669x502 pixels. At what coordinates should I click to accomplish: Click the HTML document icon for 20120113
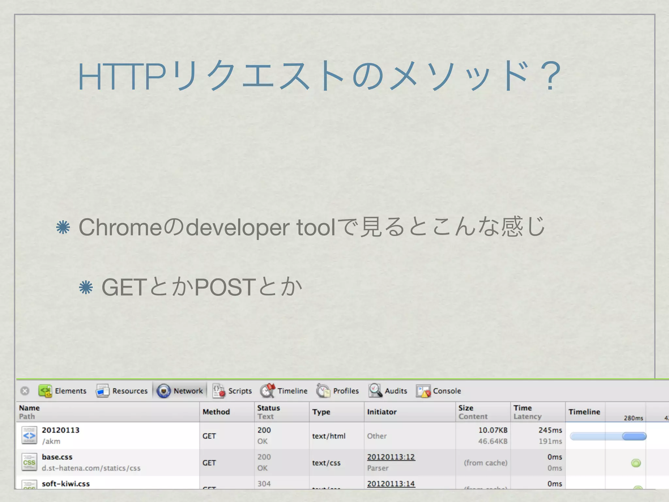[29, 435]
